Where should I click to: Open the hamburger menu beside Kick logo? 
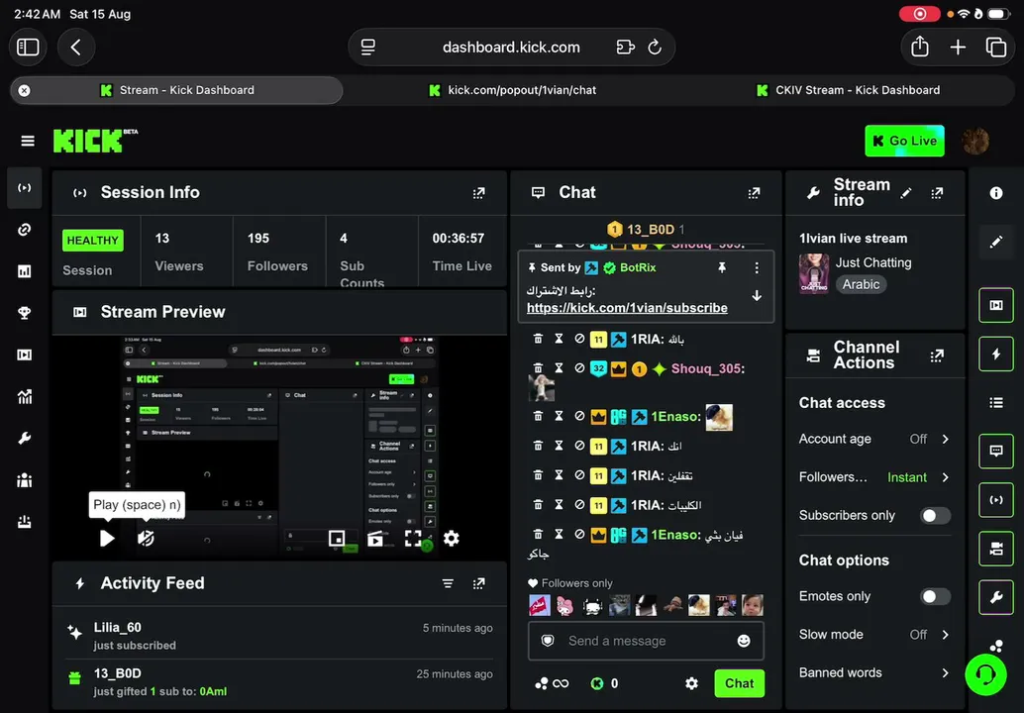(x=28, y=141)
